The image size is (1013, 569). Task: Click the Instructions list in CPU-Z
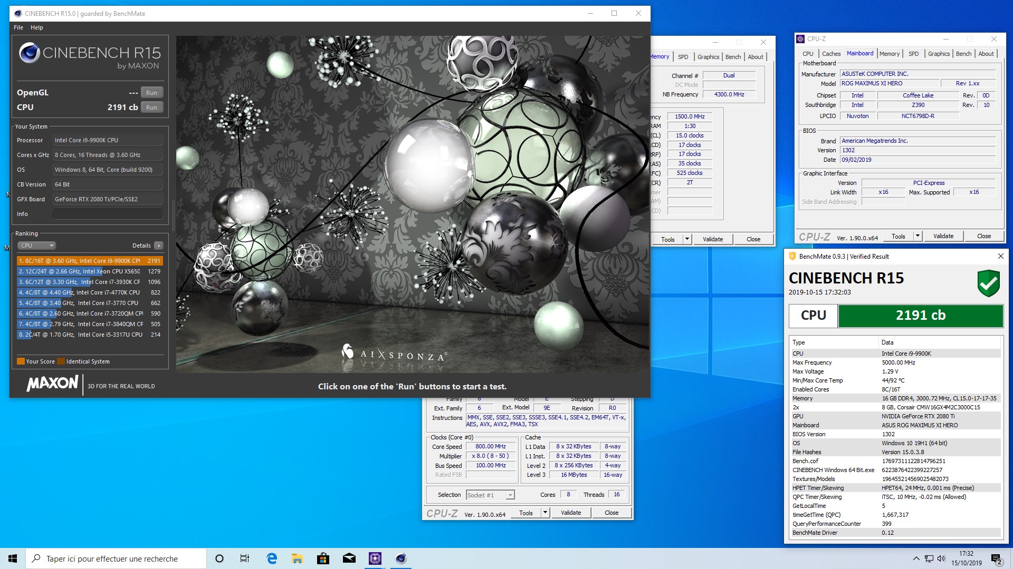tap(546, 421)
